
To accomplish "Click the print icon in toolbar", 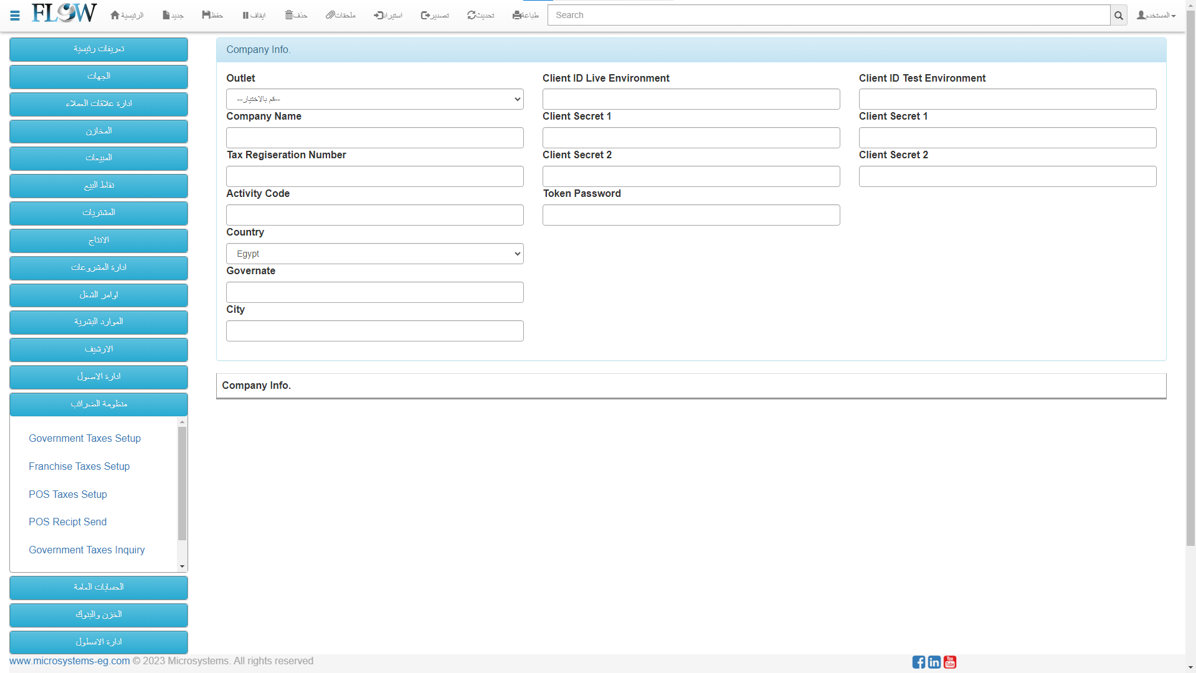I will [x=516, y=15].
